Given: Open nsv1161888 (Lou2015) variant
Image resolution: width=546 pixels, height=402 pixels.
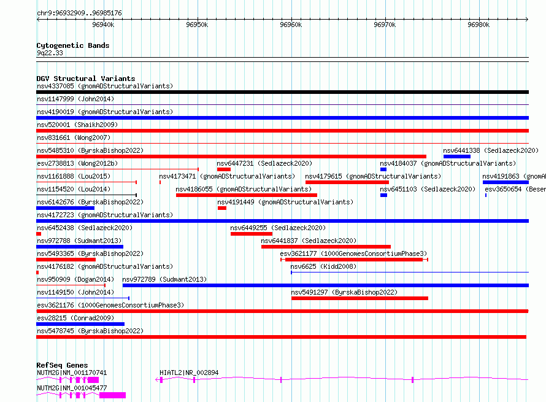Looking at the screenshot, I should pyautogui.click(x=74, y=176).
